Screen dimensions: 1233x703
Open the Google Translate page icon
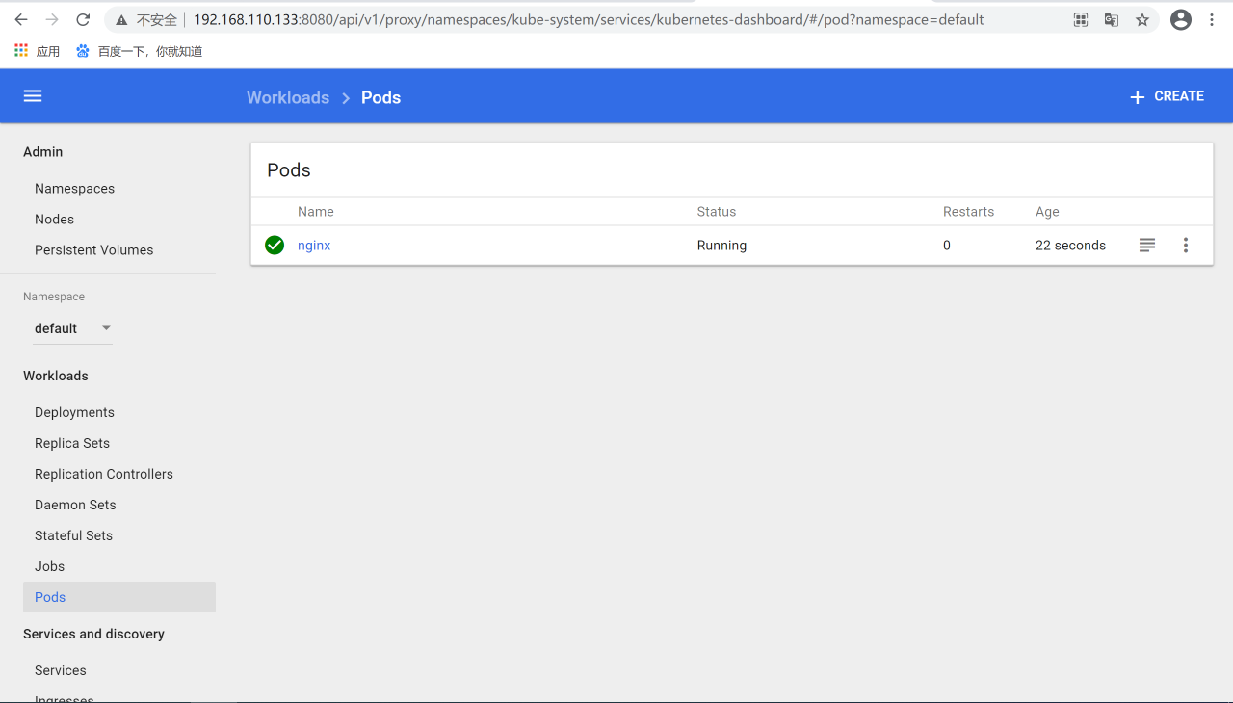pyautogui.click(x=1112, y=20)
